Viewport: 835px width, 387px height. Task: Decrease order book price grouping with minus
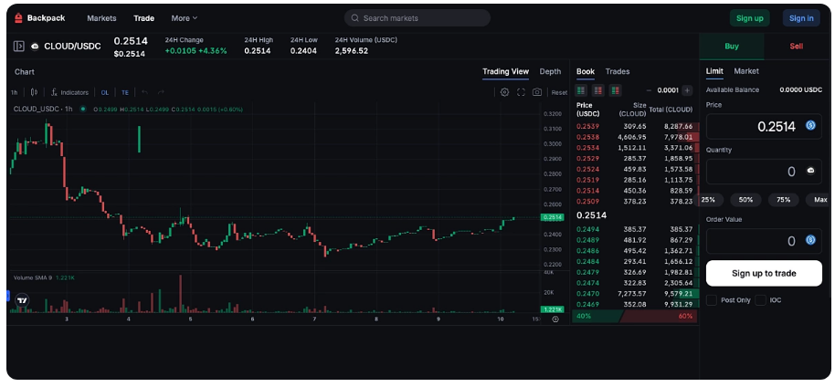(x=649, y=90)
